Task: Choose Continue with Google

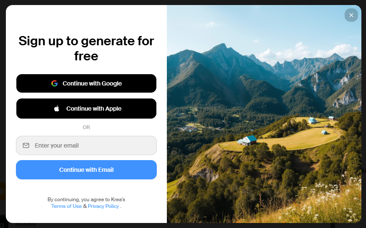Action: [x=86, y=83]
